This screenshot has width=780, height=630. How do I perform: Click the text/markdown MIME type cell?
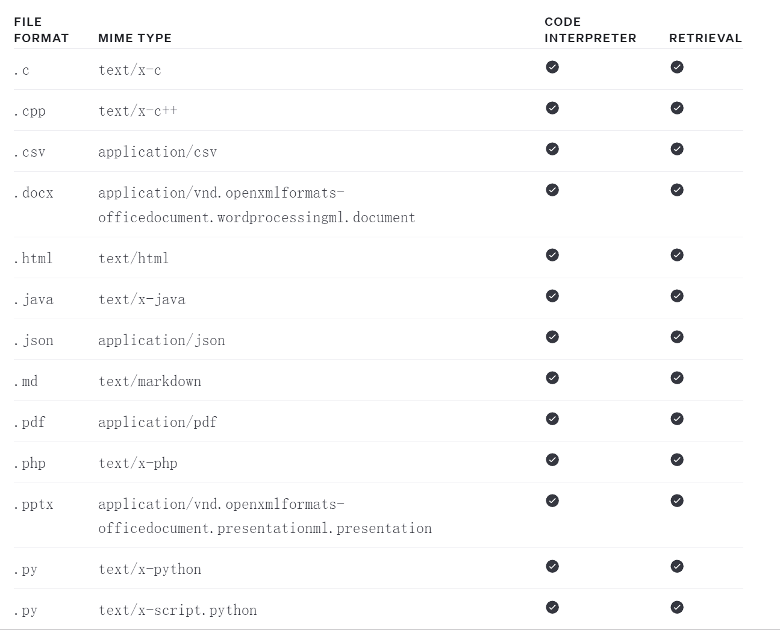[x=150, y=381]
